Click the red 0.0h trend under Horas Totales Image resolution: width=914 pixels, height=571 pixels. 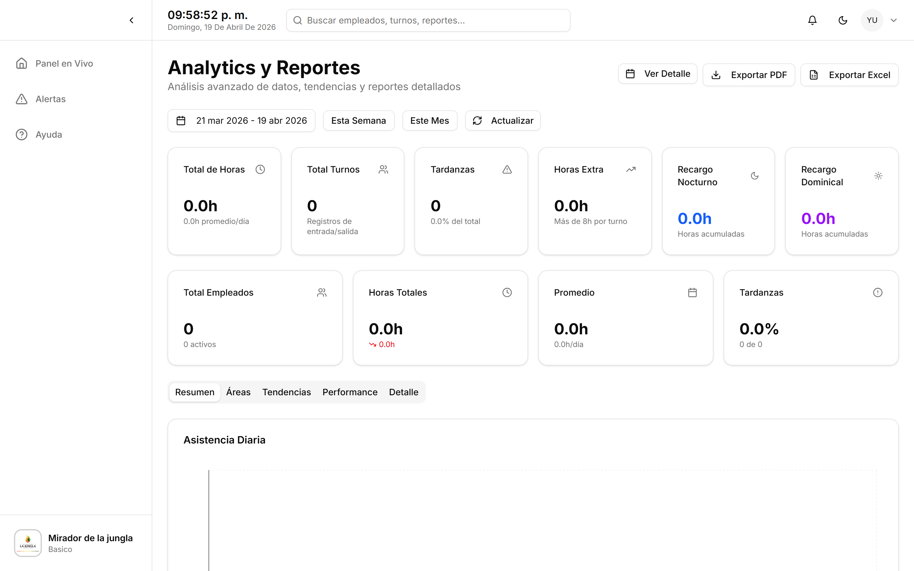click(x=382, y=345)
